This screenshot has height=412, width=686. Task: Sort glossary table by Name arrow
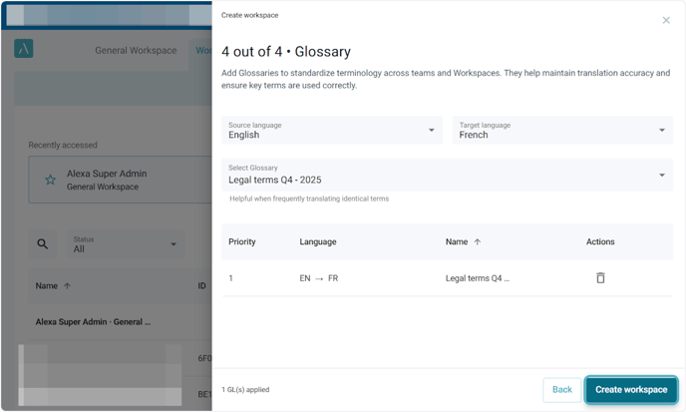coord(477,242)
